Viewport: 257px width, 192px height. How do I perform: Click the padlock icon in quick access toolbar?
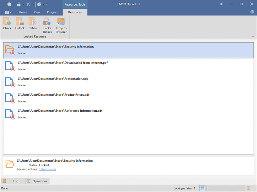(x=19, y=4)
